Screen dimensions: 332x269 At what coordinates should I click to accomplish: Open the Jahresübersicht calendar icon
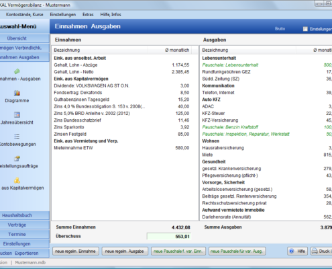tap(17, 115)
